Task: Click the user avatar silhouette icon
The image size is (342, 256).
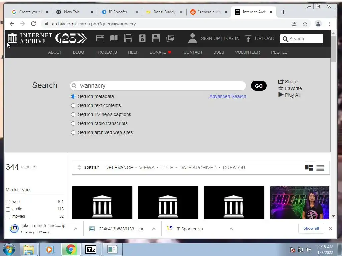Action: pos(193,38)
